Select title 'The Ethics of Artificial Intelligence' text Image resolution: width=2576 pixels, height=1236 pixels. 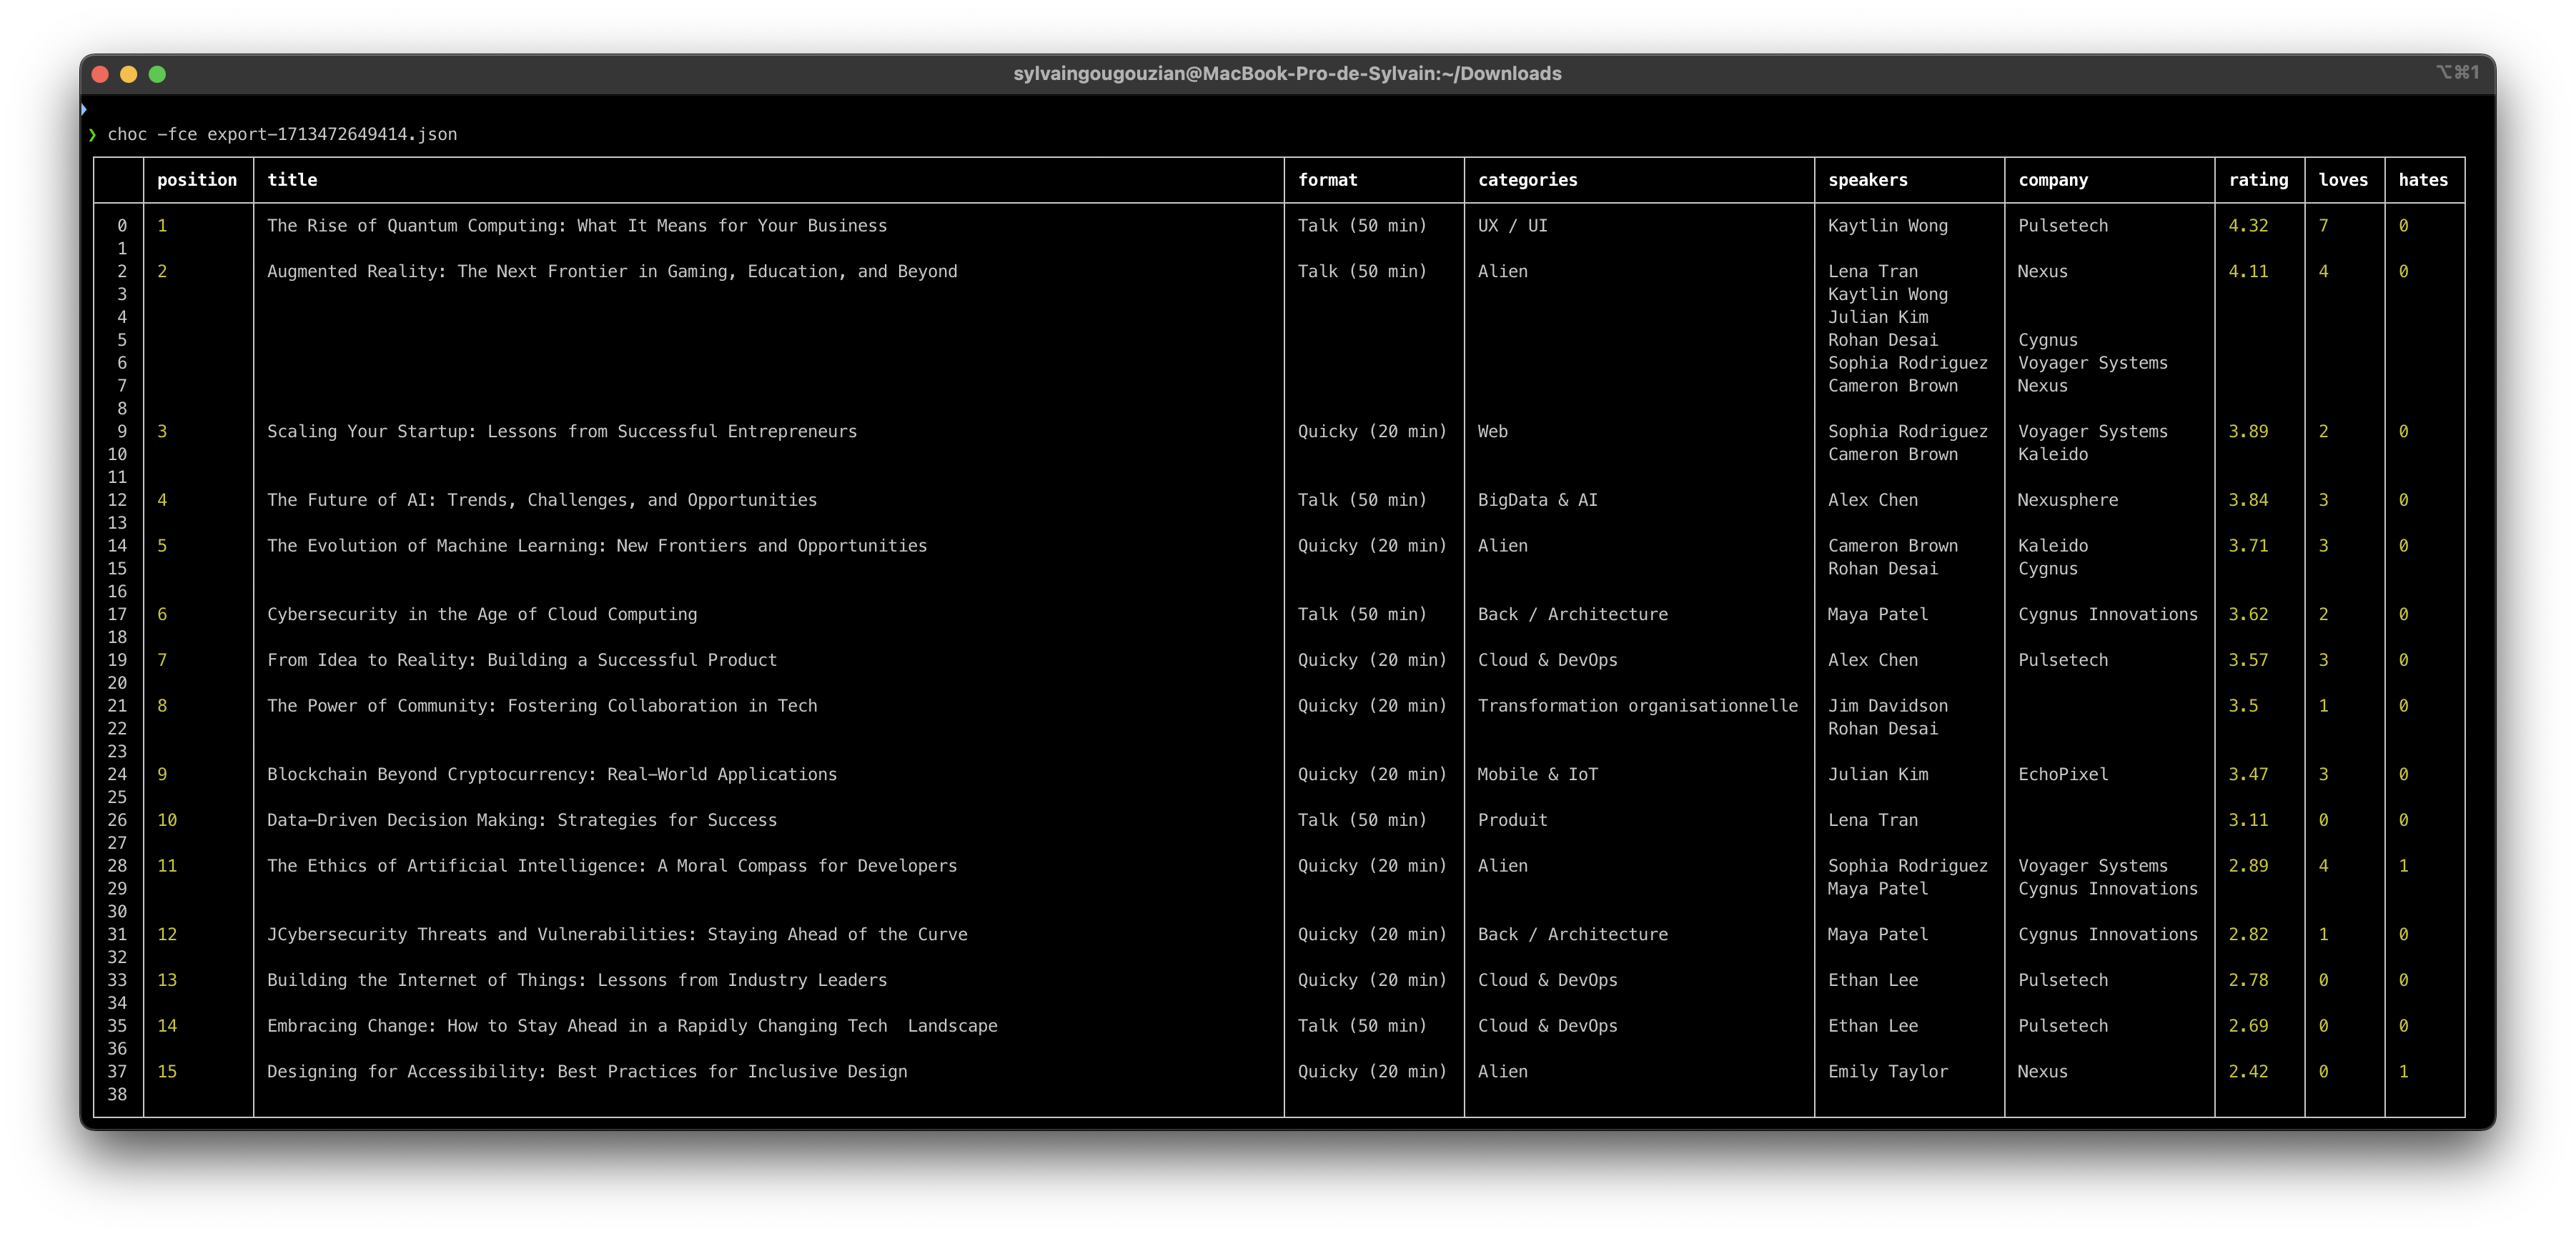coord(612,867)
